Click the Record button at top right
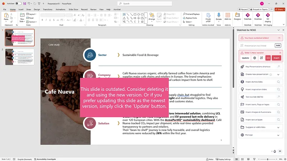This screenshot has width=287, height=161. [x=243, y=9]
